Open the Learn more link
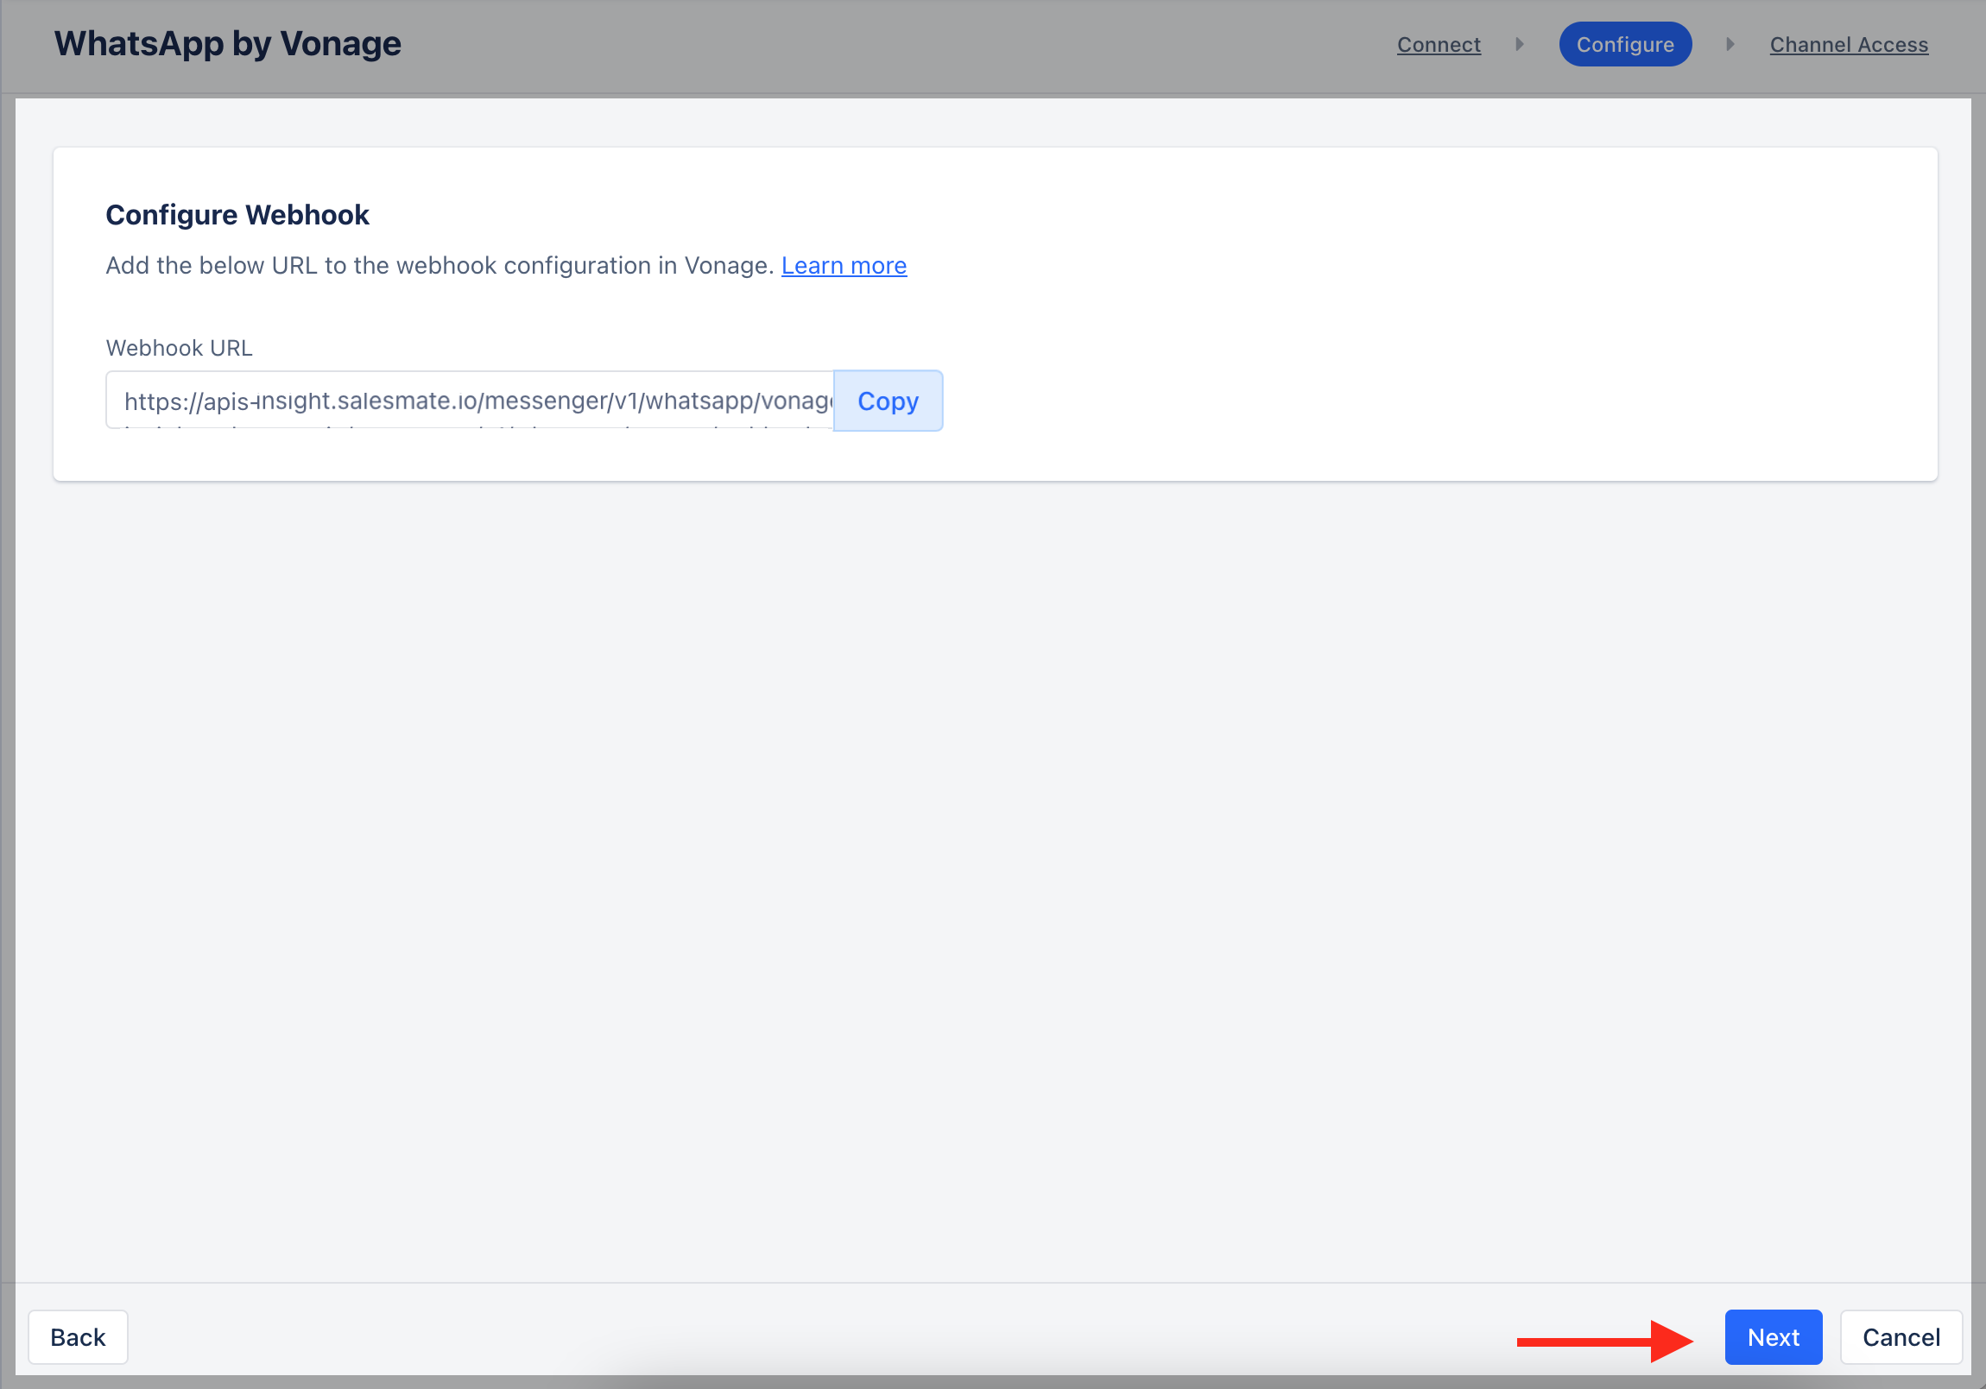1986x1389 pixels. (844, 266)
